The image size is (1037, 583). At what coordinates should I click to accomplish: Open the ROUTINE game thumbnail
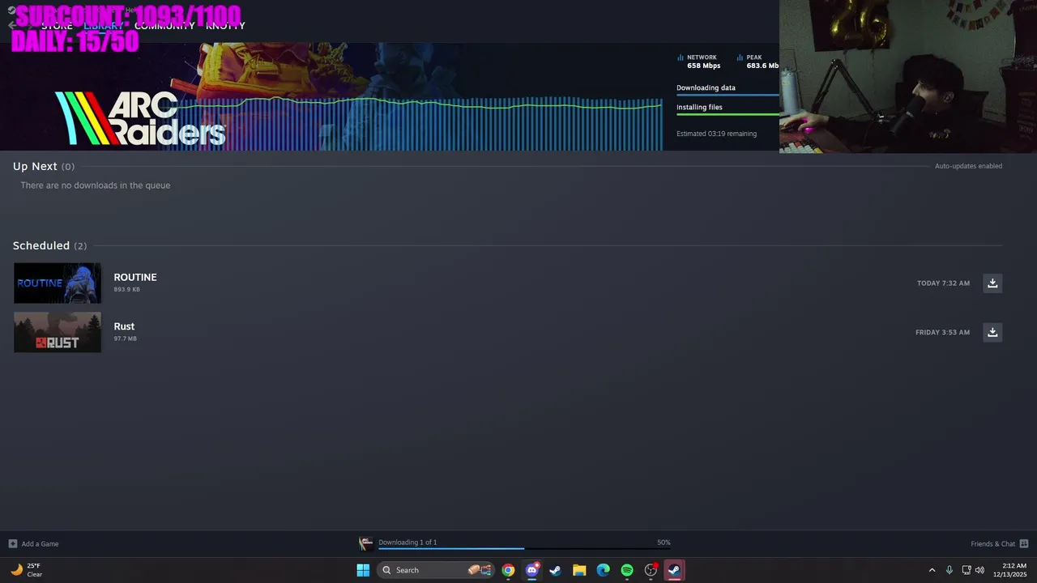tap(58, 283)
